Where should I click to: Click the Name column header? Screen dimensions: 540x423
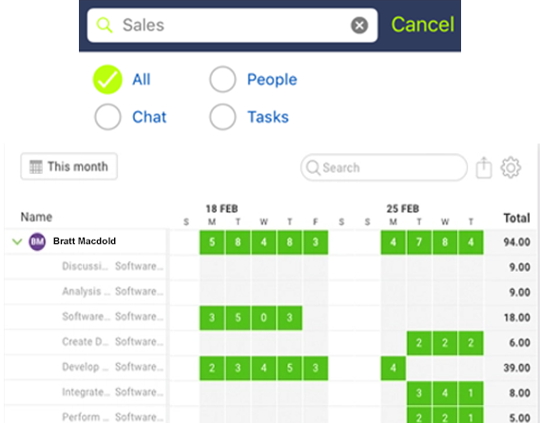point(36,217)
